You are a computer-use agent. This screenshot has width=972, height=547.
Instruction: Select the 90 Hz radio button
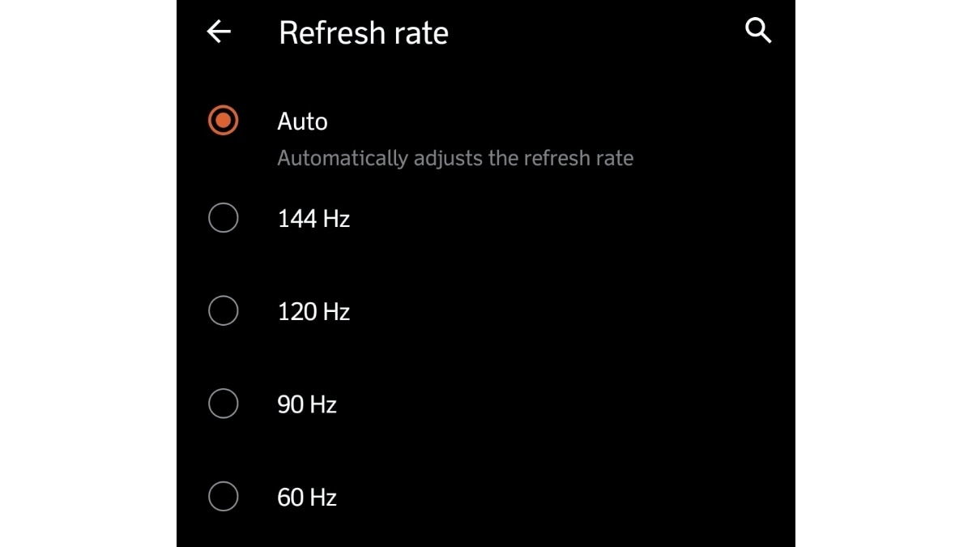click(x=223, y=404)
